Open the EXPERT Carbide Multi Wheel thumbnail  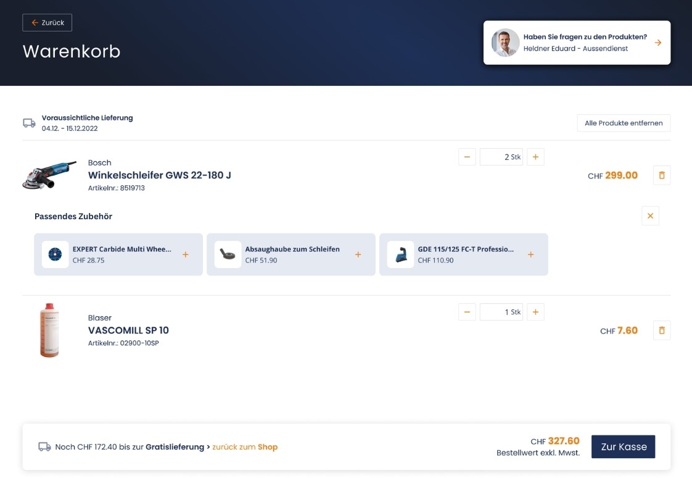[x=55, y=254]
